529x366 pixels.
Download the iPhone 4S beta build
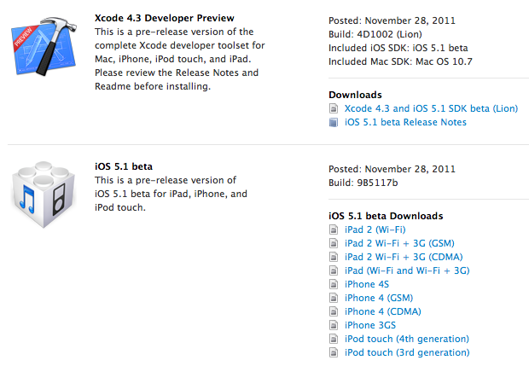pos(366,284)
